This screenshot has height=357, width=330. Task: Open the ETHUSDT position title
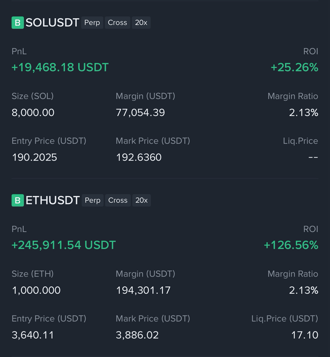pos(53,200)
